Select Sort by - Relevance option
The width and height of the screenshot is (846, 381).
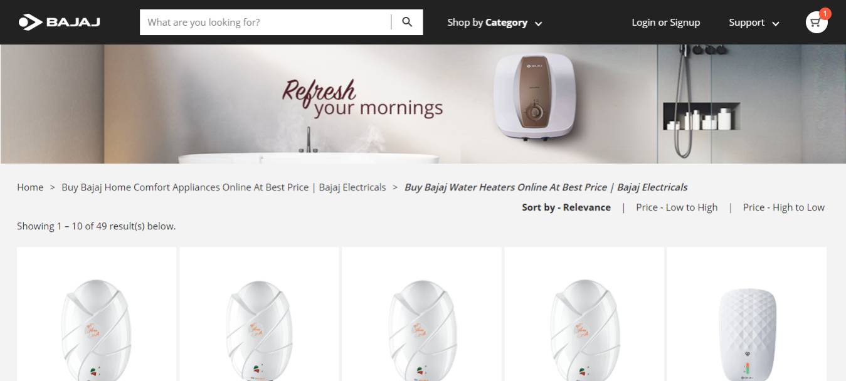566,207
